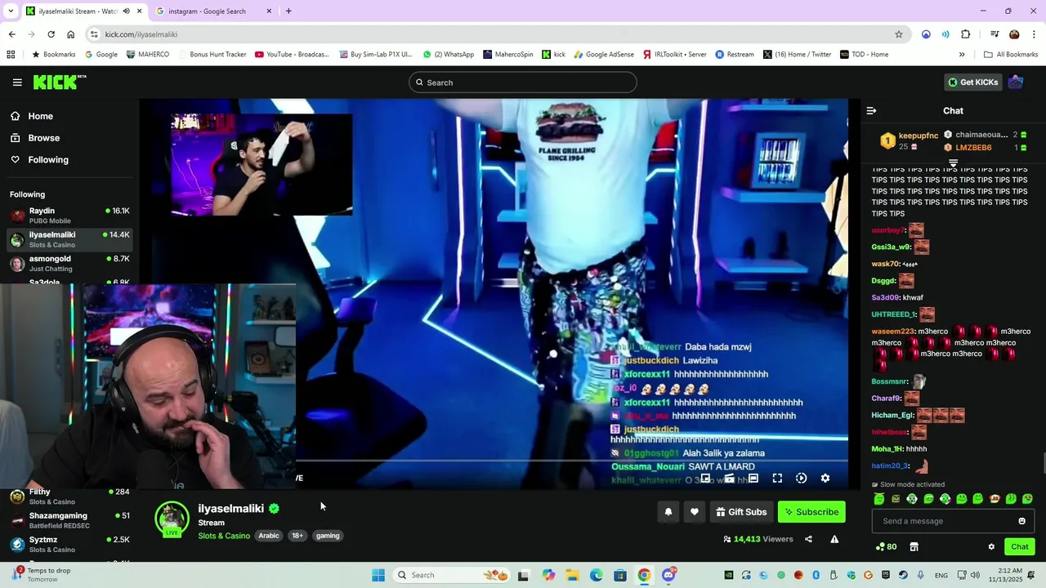The width and height of the screenshot is (1046, 588).
Task: Reload the page
Action: coord(51,34)
